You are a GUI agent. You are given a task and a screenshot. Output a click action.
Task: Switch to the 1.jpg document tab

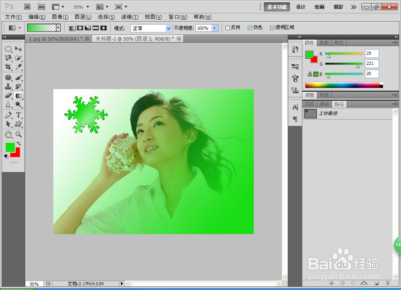pyautogui.click(x=56, y=39)
